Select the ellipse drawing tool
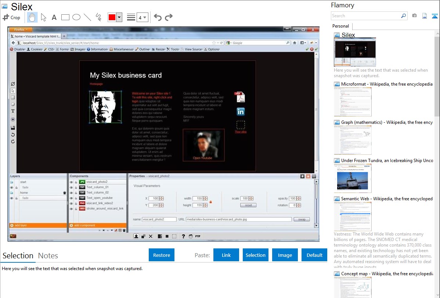 click(x=76, y=17)
